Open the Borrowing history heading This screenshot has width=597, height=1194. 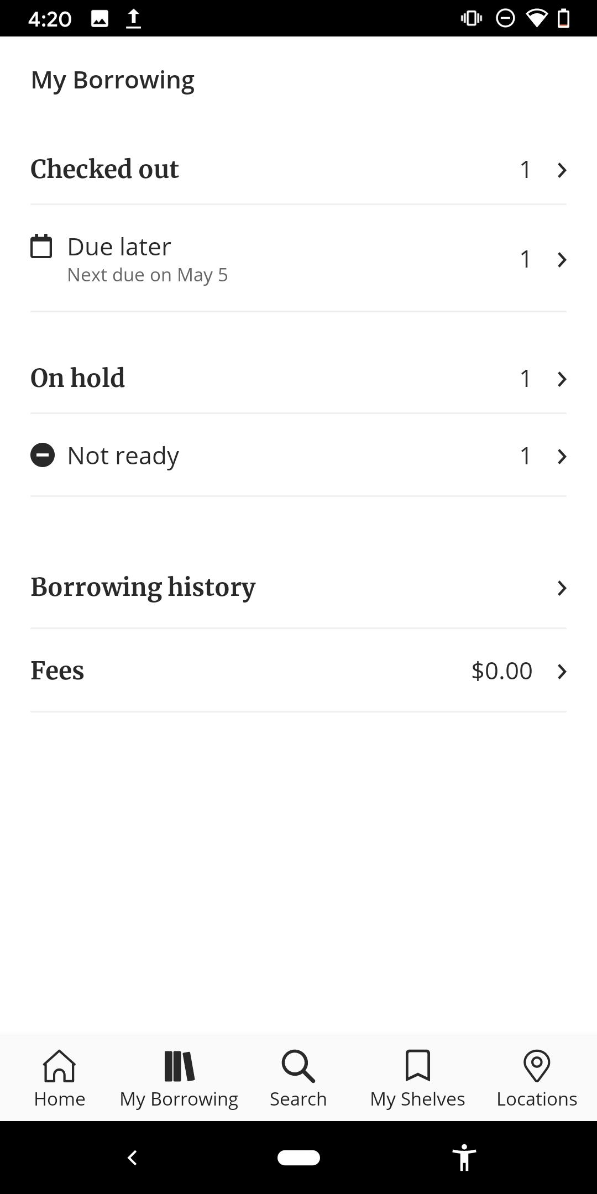coord(143,587)
